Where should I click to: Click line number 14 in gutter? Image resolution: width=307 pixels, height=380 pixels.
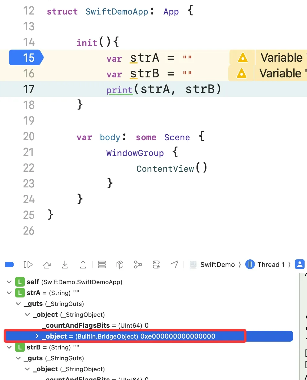pyautogui.click(x=29, y=42)
